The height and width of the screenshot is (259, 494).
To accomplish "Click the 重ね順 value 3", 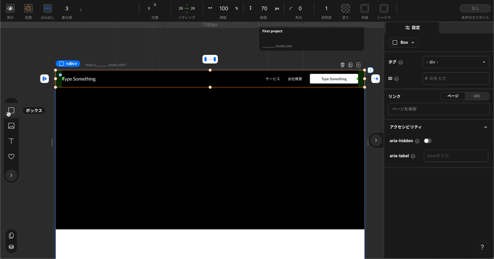I will click(67, 9).
